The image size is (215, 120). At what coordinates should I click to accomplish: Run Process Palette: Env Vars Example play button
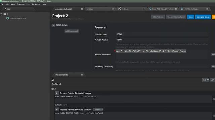point(57,110)
